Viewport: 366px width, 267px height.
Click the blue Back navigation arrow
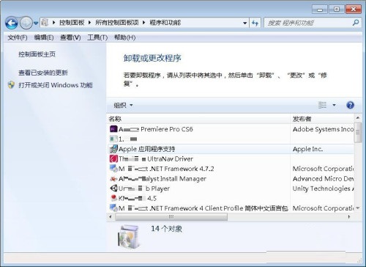click(11, 23)
